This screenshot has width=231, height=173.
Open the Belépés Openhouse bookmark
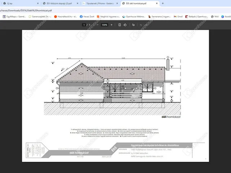click(197, 17)
